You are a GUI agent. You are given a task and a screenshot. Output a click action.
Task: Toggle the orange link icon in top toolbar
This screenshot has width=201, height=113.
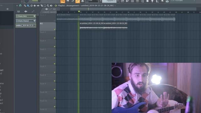coord(78,1)
